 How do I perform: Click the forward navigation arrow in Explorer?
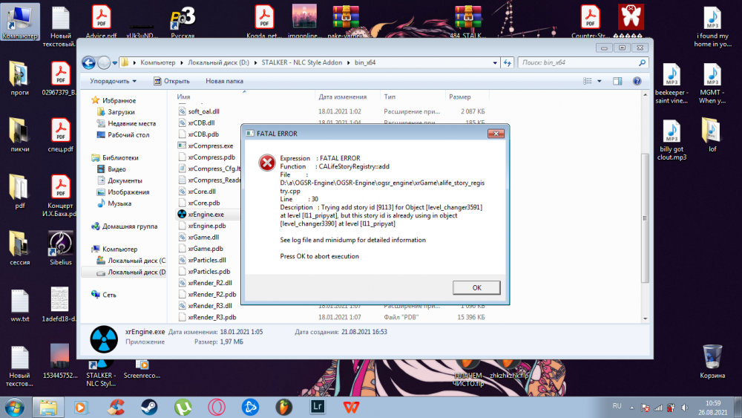click(x=104, y=62)
